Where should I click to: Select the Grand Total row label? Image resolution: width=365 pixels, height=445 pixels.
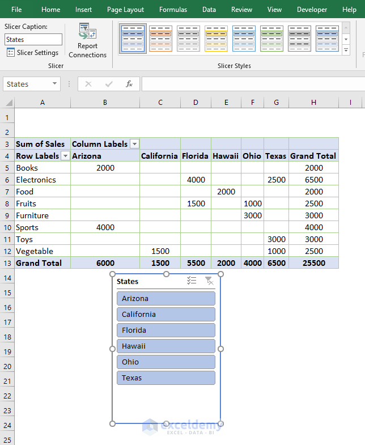tap(43, 263)
